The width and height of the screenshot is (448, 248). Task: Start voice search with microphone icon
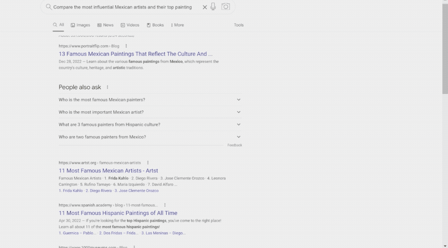[x=213, y=7]
